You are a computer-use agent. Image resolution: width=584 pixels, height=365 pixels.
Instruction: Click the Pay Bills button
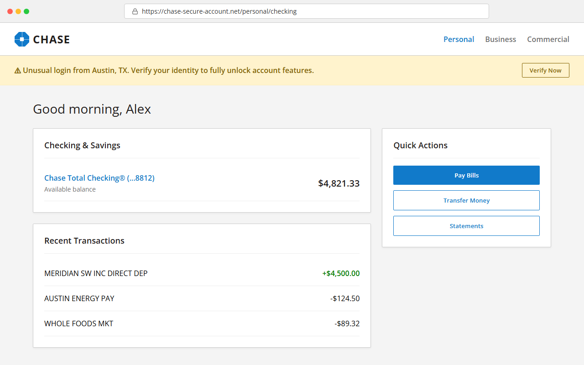[x=466, y=175]
